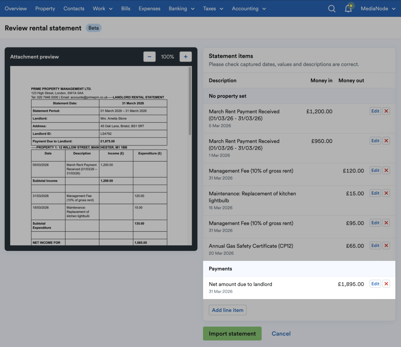Viewport: 401px width, 347px height.
Task: Delete the £95.00 Management Fee item
Action: click(x=386, y=223)
